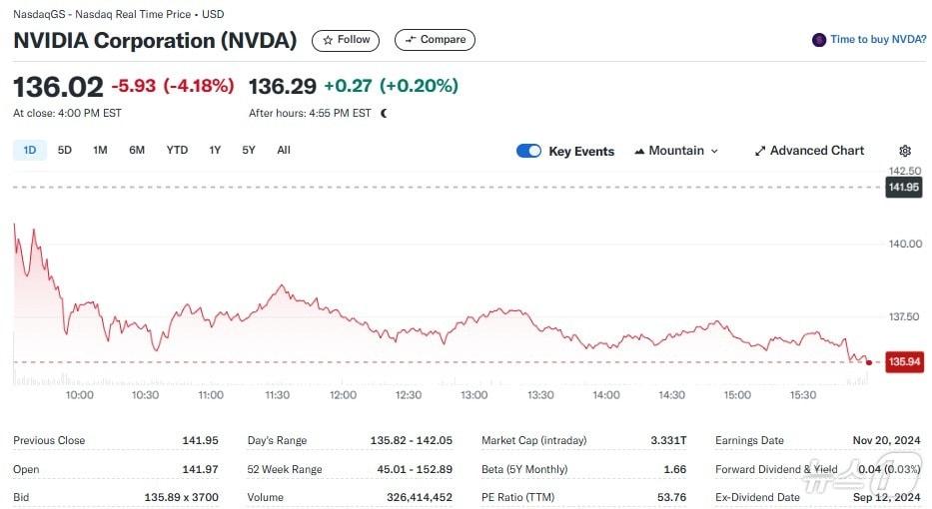Expand the Mountain chart type dropdown
Screen dimensions: 932x509
coord(676,151)
